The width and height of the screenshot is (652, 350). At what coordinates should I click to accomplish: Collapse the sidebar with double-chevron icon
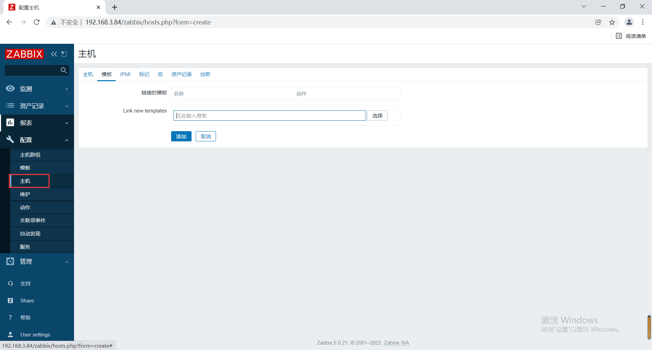coord(54,54)
